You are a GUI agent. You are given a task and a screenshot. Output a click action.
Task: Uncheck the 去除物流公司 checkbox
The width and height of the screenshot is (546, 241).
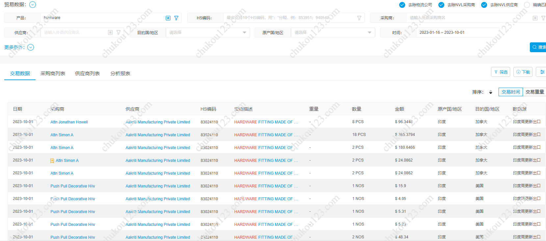(402, 5)
